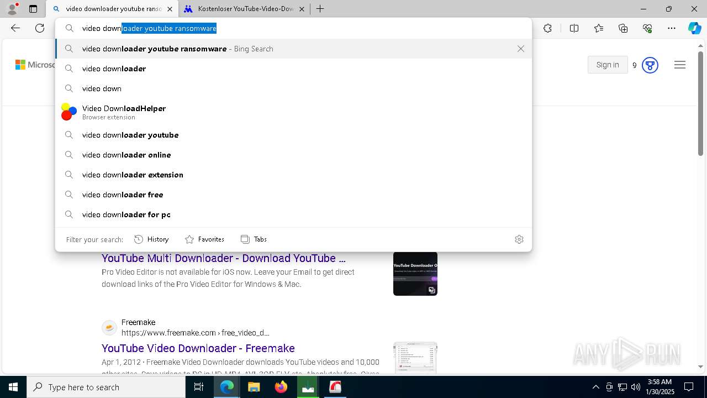Choose 'video downloader free' suggestion

click(293, 195)
